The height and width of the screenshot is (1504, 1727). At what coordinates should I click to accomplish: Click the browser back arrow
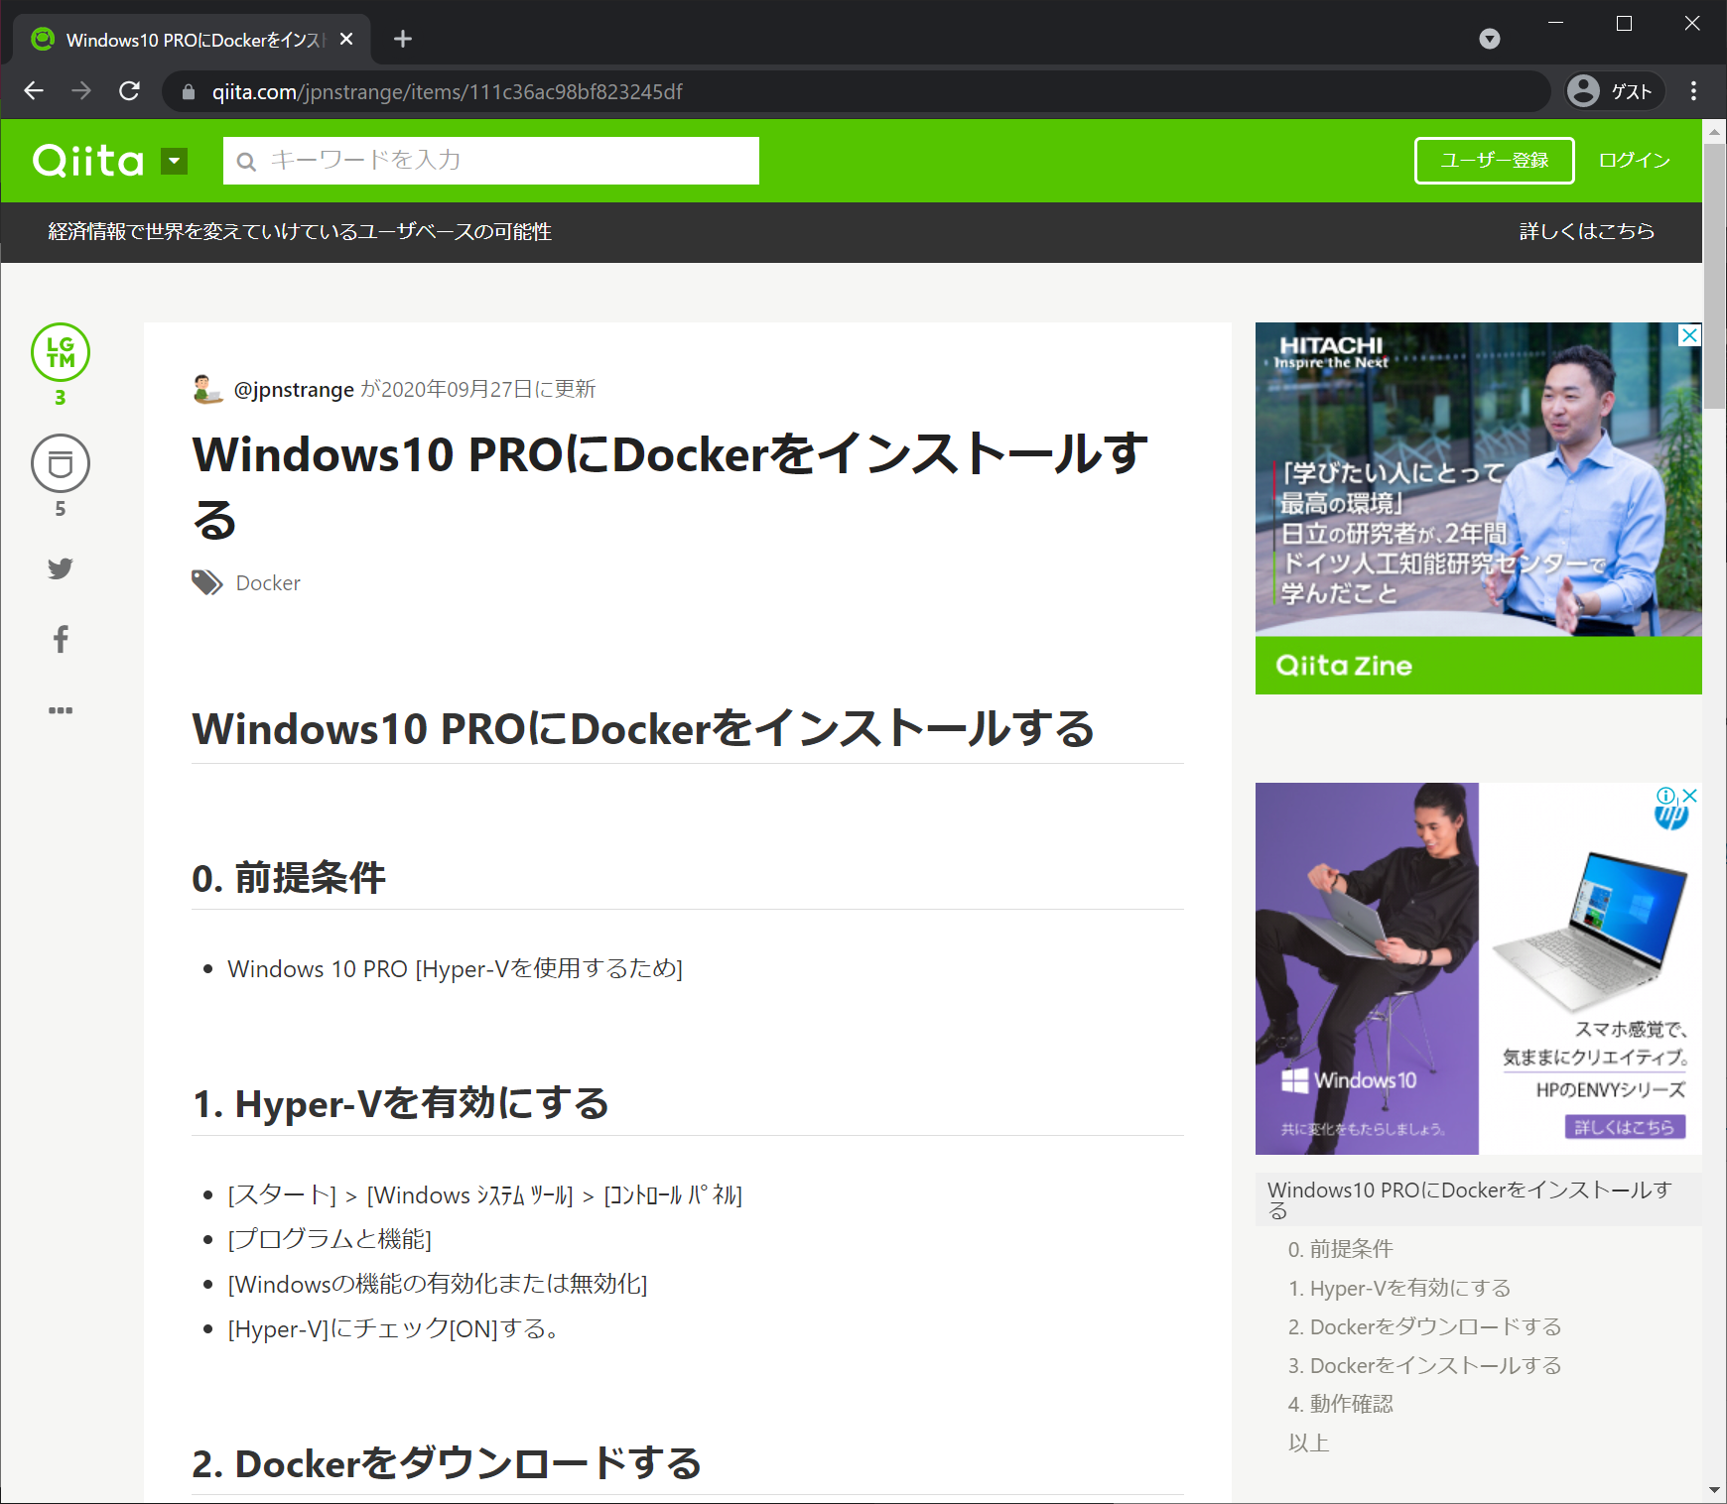tap(34, 91)
